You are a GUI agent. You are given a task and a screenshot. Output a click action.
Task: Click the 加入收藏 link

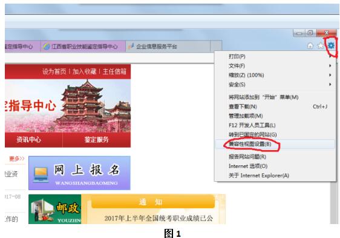pos(84,71)
